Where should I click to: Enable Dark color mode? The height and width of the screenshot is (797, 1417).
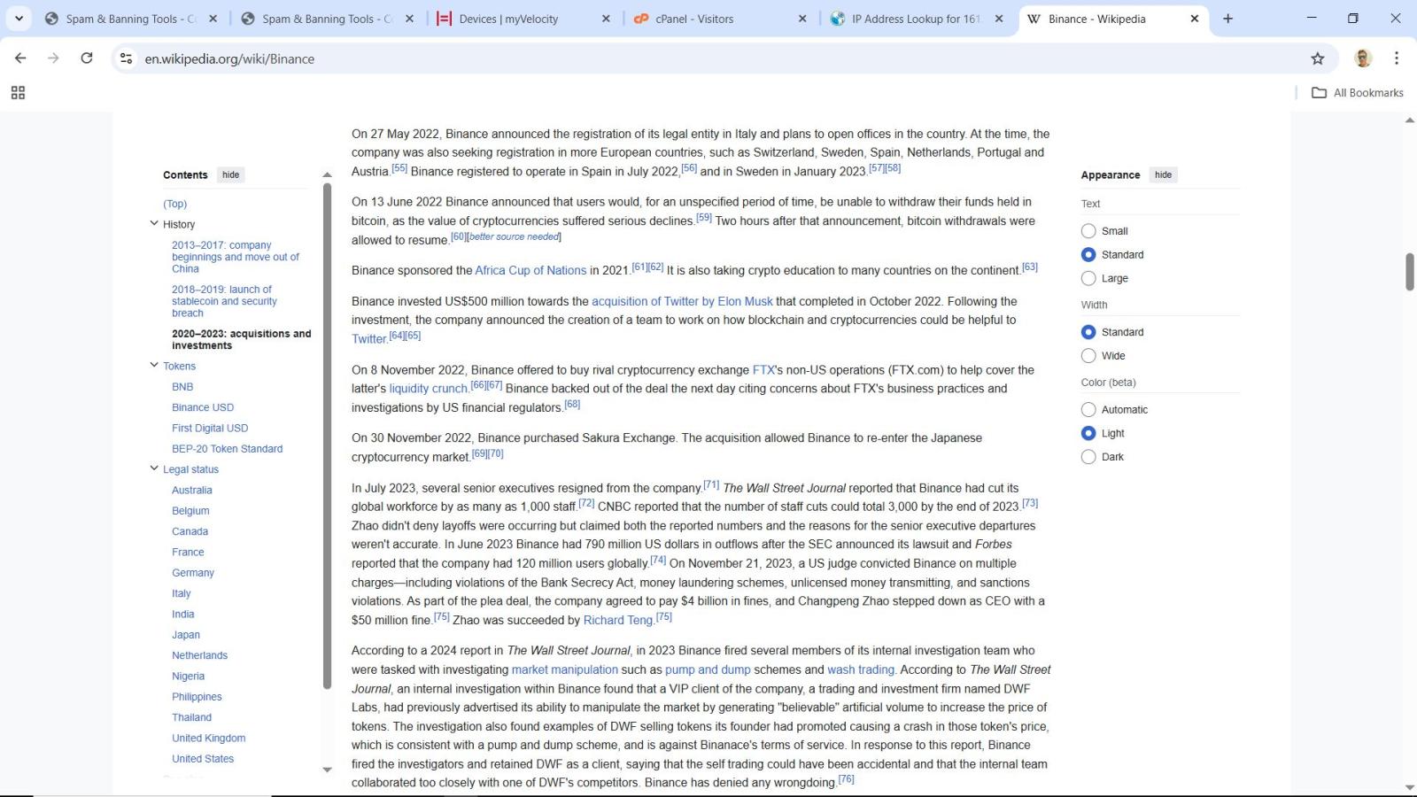[x=1088, y=457]
